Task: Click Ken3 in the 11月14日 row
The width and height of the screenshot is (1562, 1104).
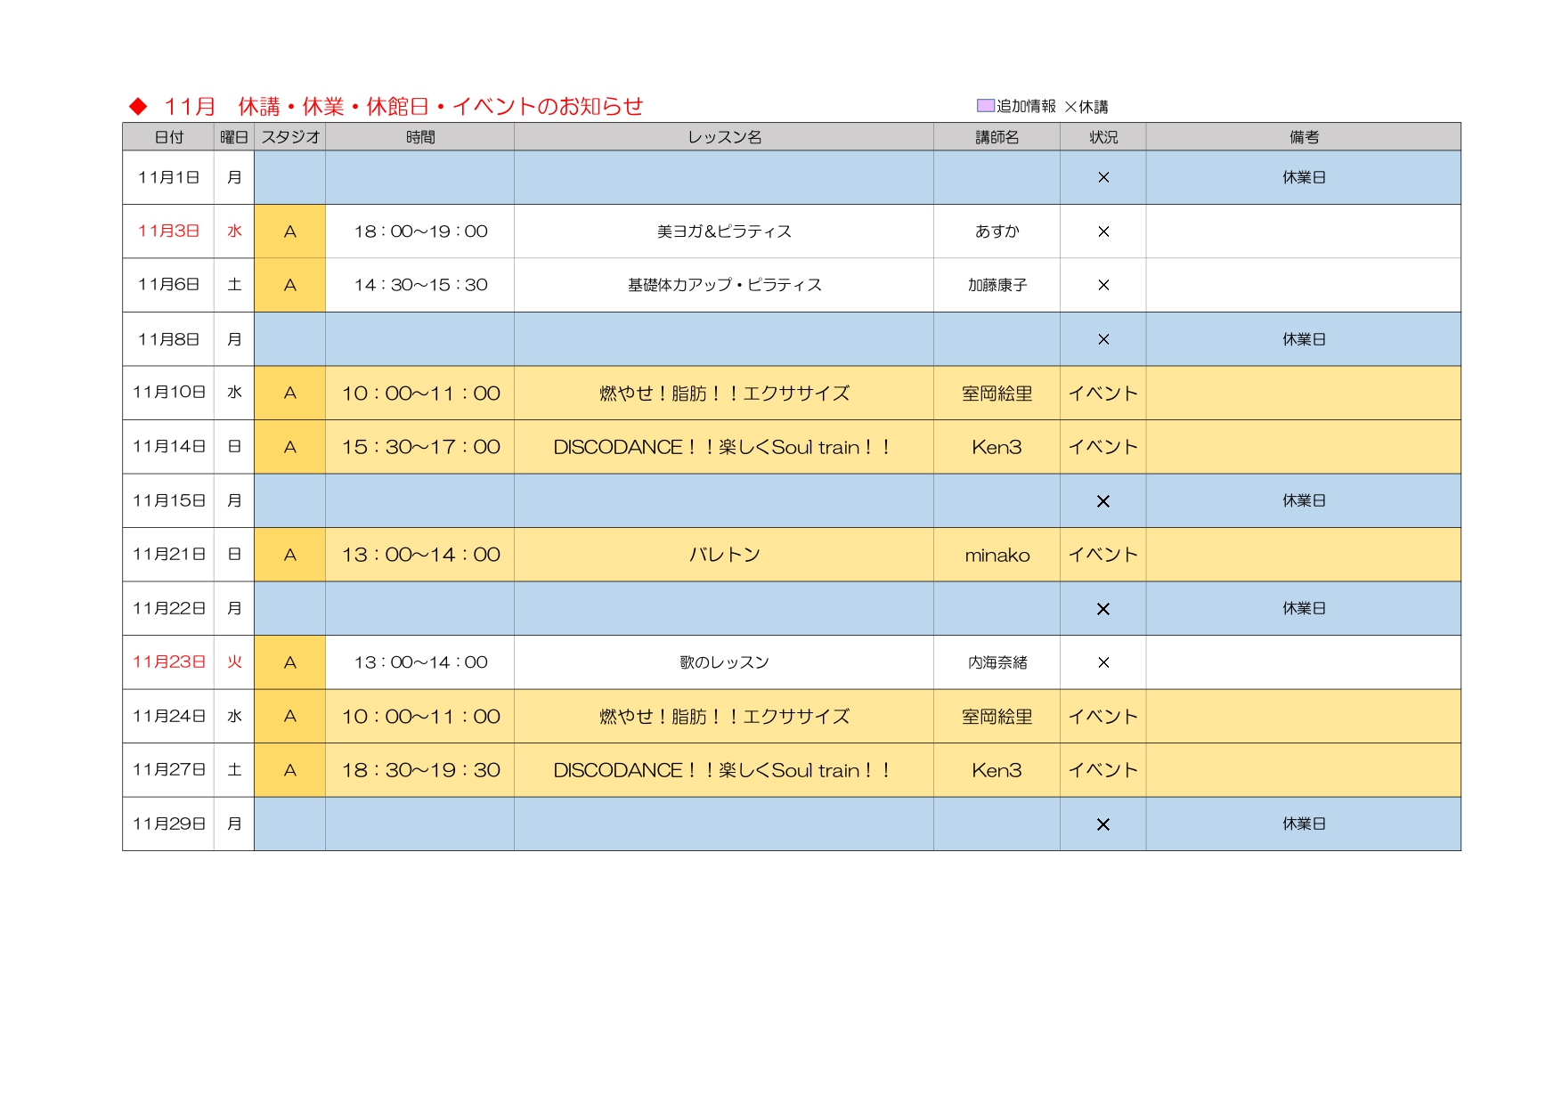Action: (x=997, y=447)
